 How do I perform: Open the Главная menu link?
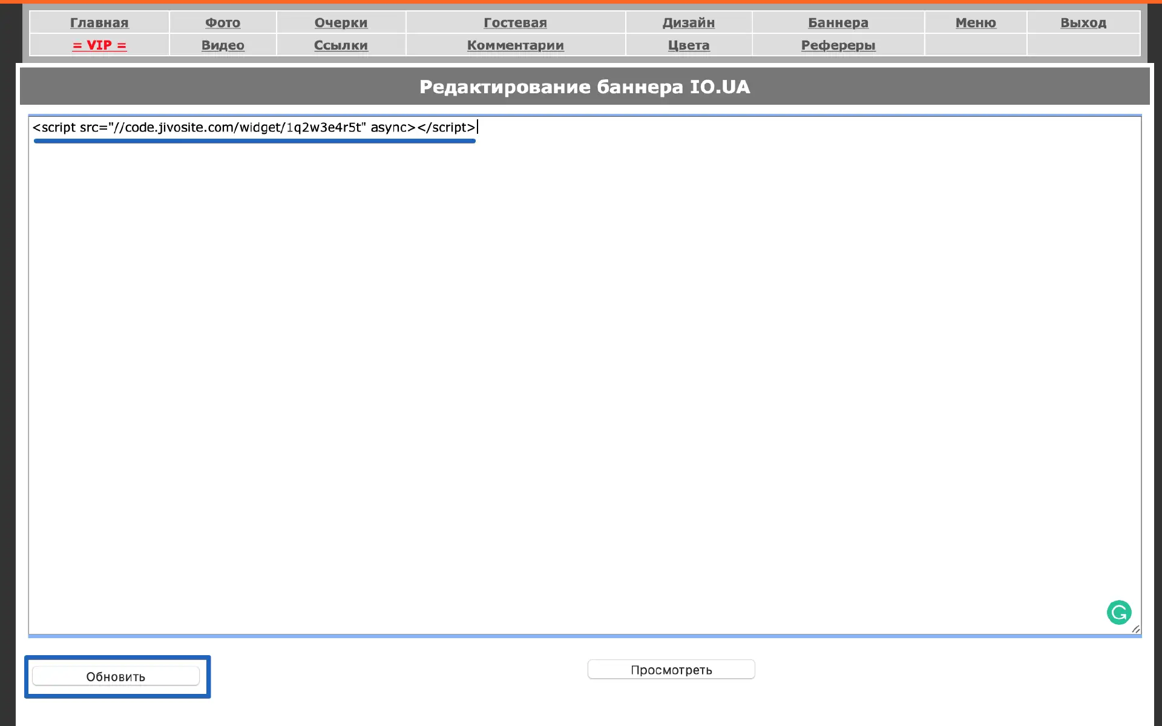click(99, 22)
